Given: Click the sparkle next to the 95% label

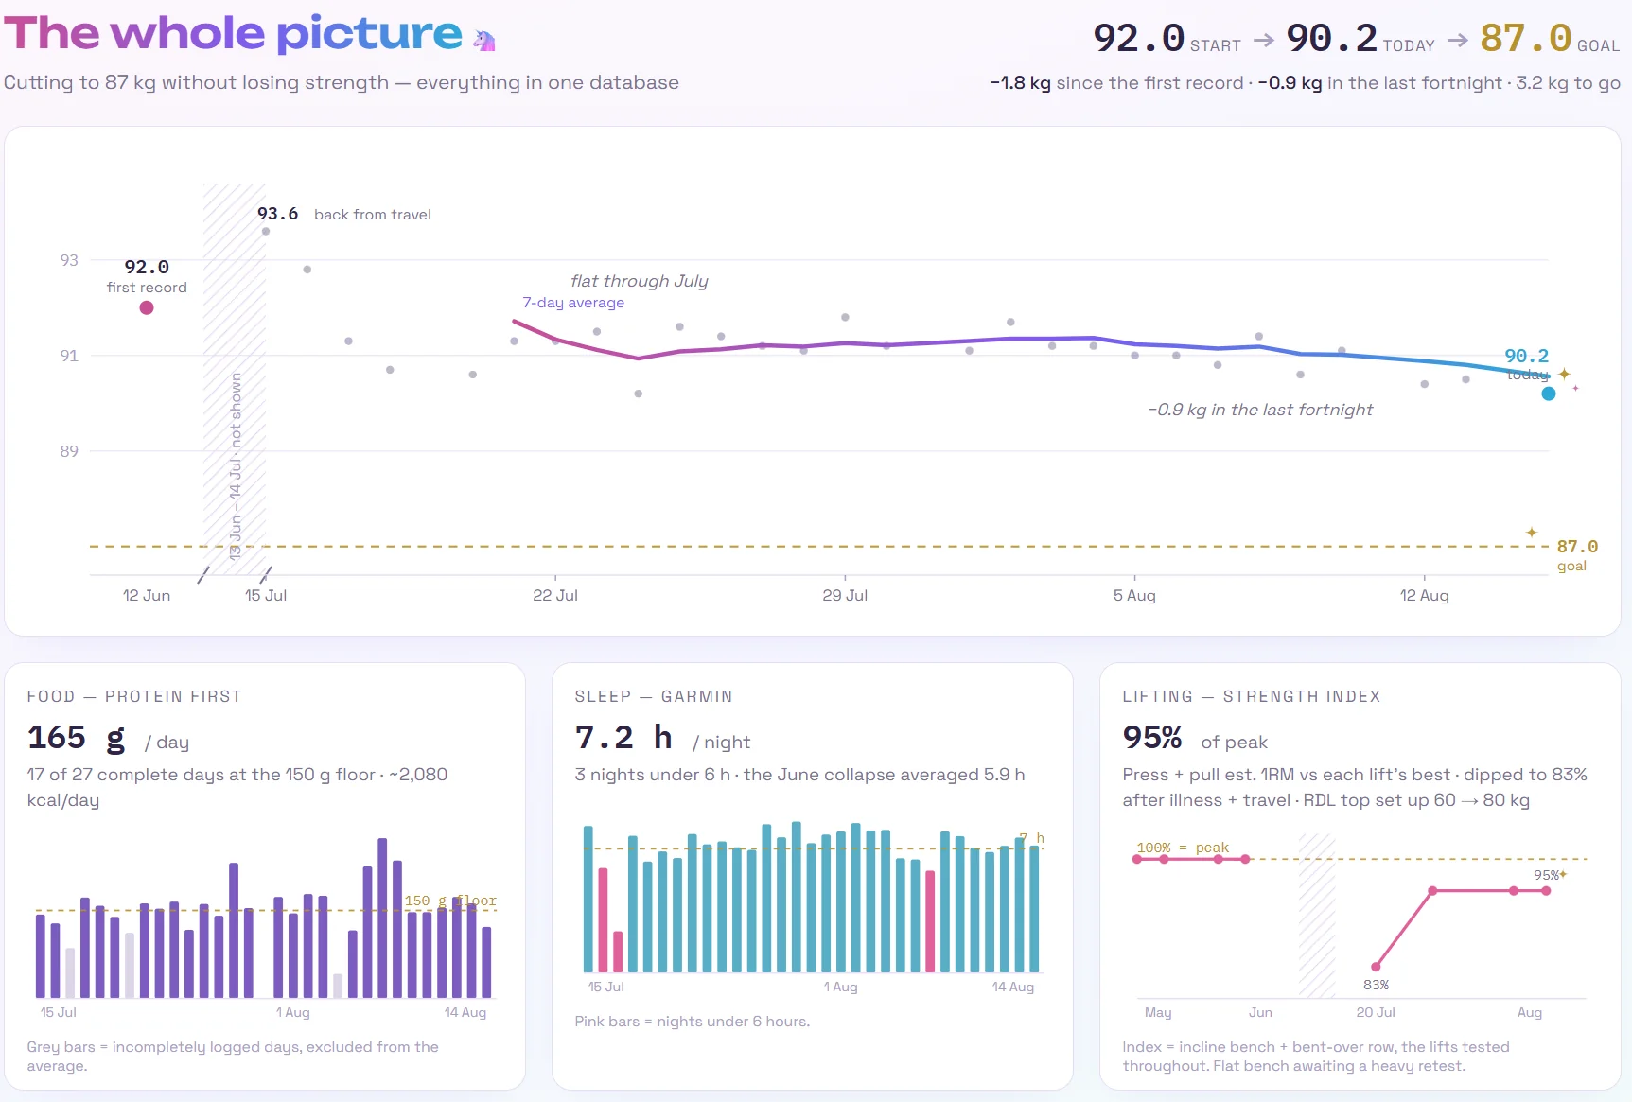Looking at the screenshot, I should 1563,874.
